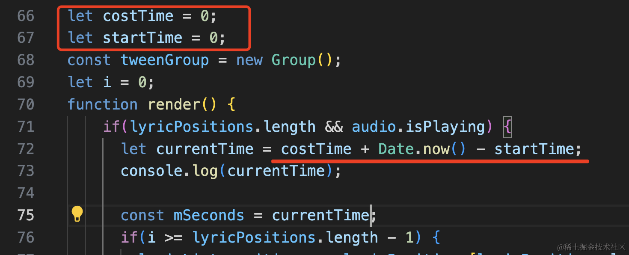Click lyricPositions.length on line 71
This screenshot has height=255, width=629.
(x=223, y=127)
